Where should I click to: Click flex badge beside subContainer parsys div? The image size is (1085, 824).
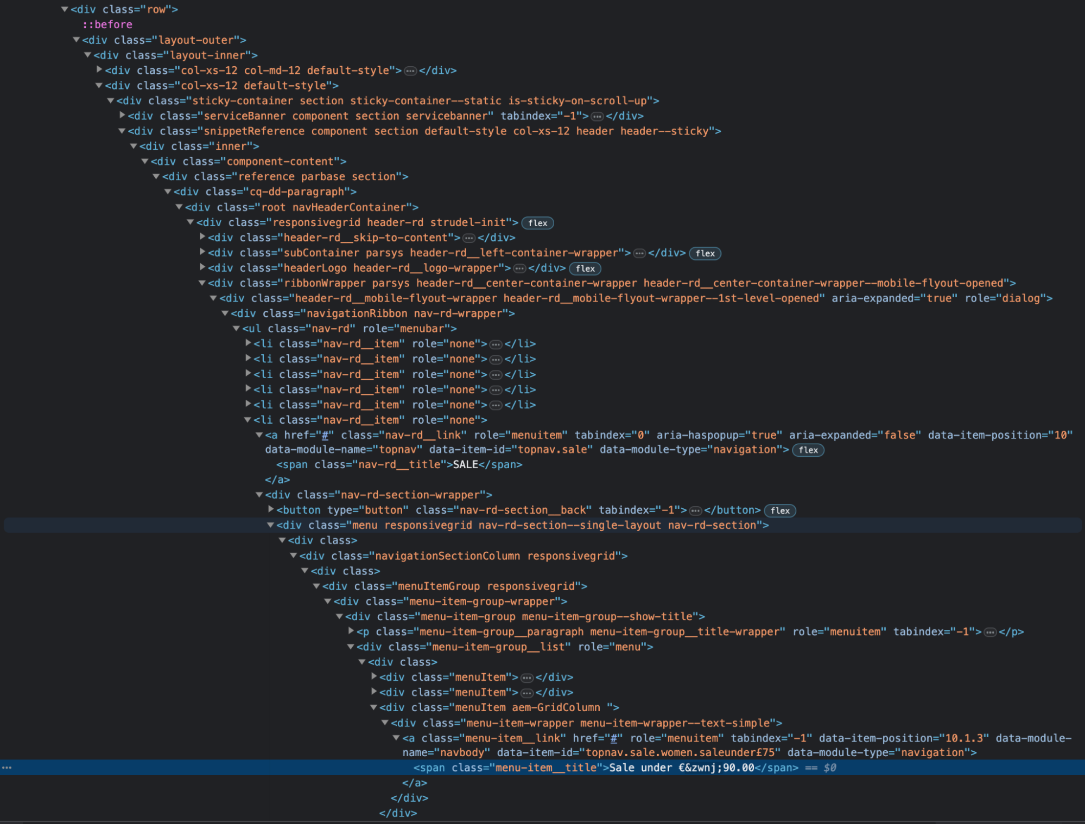click(705, 253)
